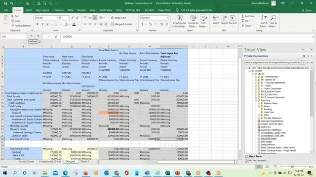
Task: Switch to the Insert ribbon tab
Action: pos(29,10)
